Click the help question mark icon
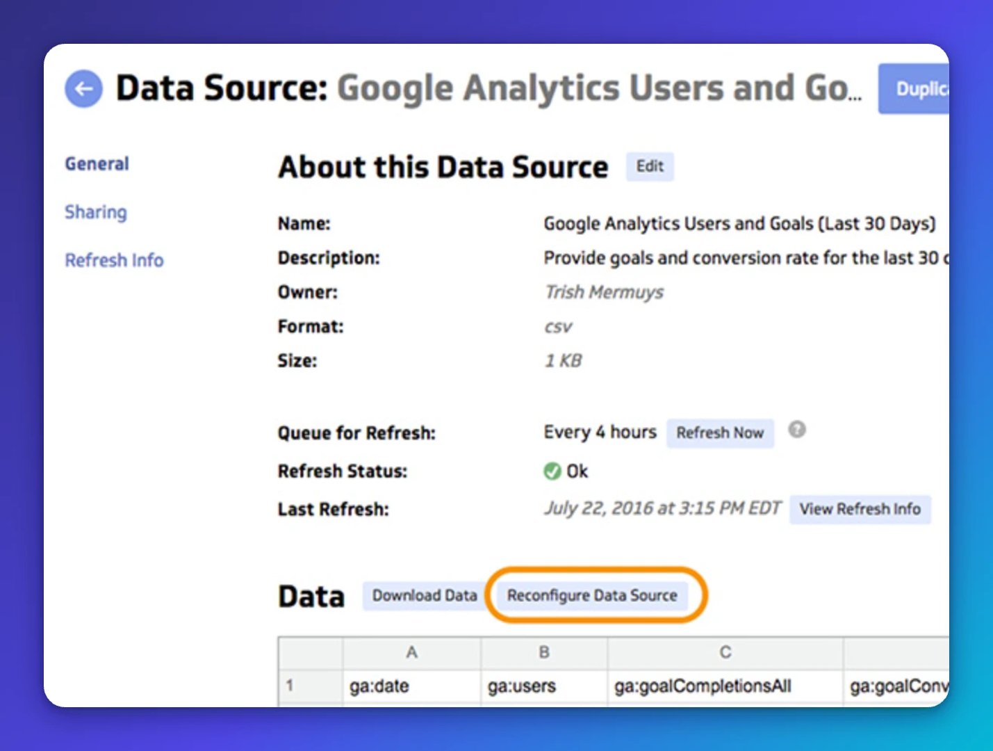993x751 pixels. tap(797, 430)
